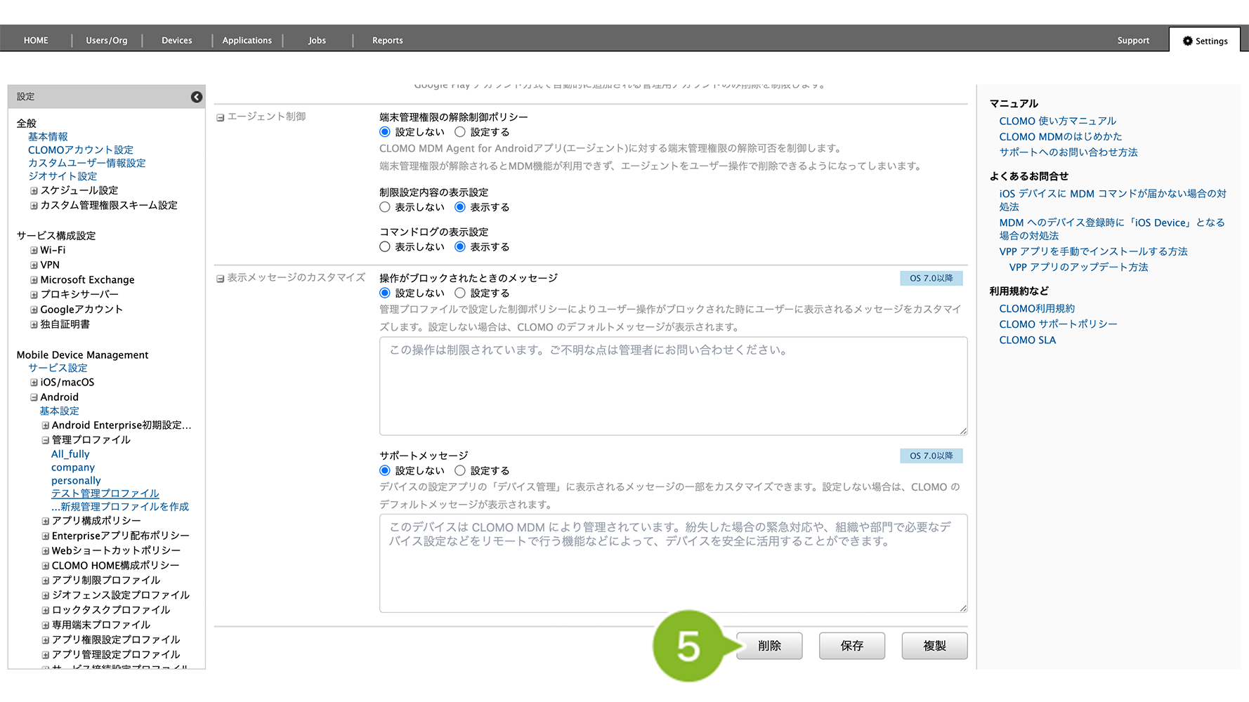Expand the Wi-Fi tree node
1249x702 pixels.
pyautogui.click(x=34, y=251)
